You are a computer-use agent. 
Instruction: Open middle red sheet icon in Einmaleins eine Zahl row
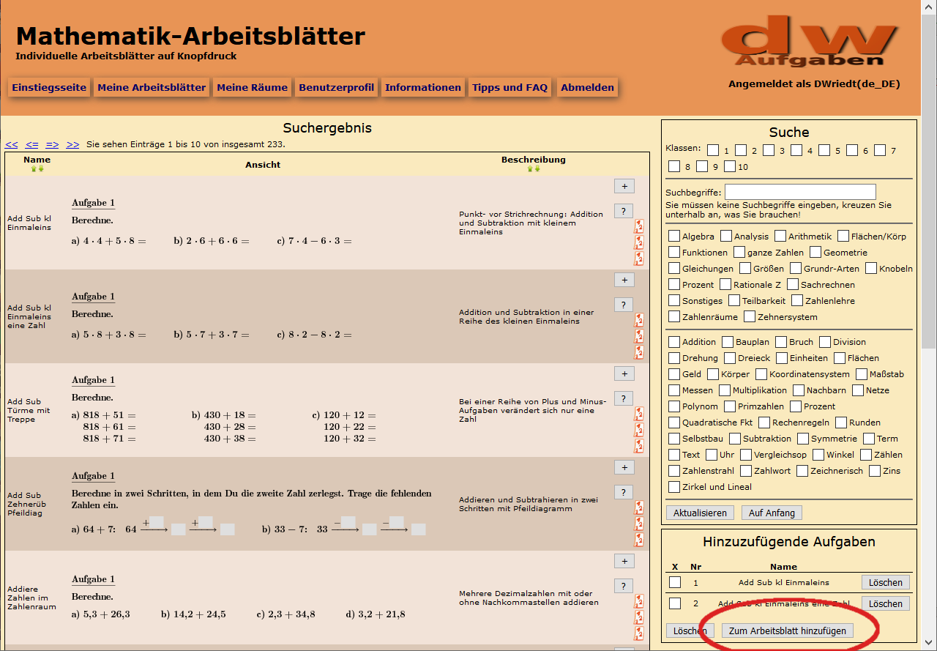tap(639, 335)
